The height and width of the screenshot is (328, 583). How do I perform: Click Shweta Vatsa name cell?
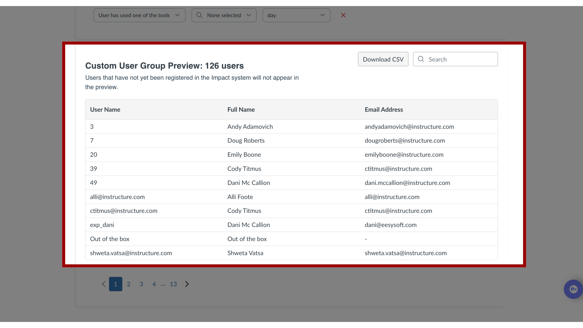pyautogui.click(x=245, y=253)
